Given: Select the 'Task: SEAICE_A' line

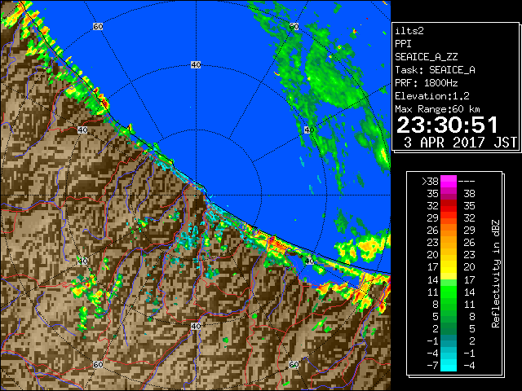Looking at the screenshot, I should [435, 70].
